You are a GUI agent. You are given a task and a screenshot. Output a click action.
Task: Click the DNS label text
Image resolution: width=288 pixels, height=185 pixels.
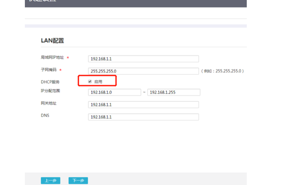click(x=45, y=116)
